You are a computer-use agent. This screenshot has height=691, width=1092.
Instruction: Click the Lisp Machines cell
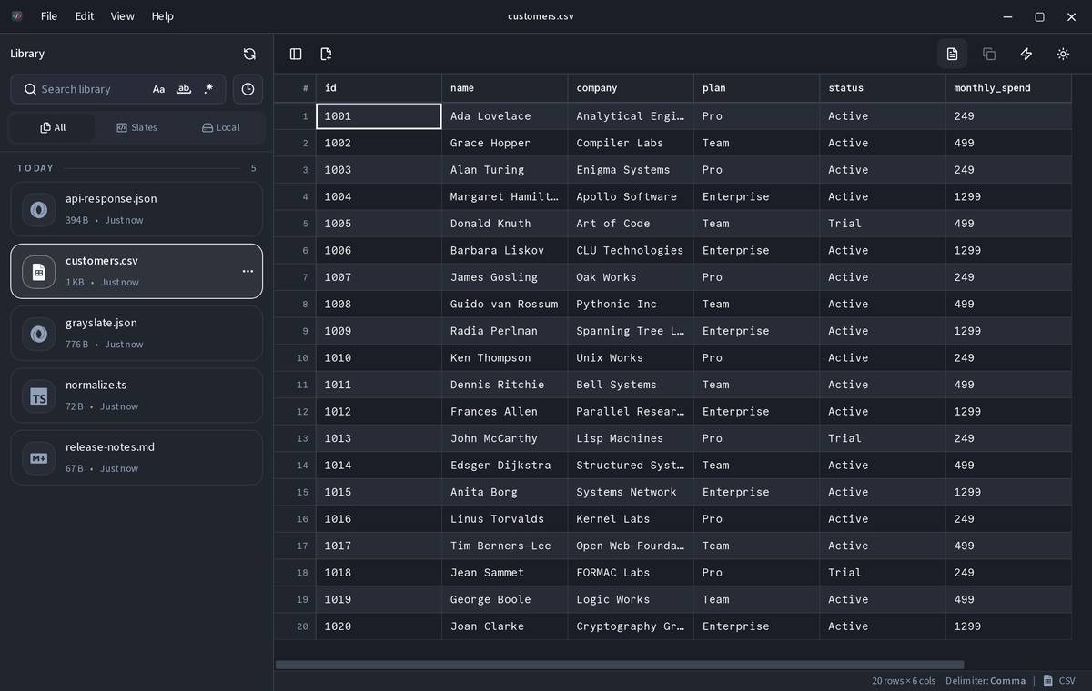pyautogui.click(x=631, y=438)
